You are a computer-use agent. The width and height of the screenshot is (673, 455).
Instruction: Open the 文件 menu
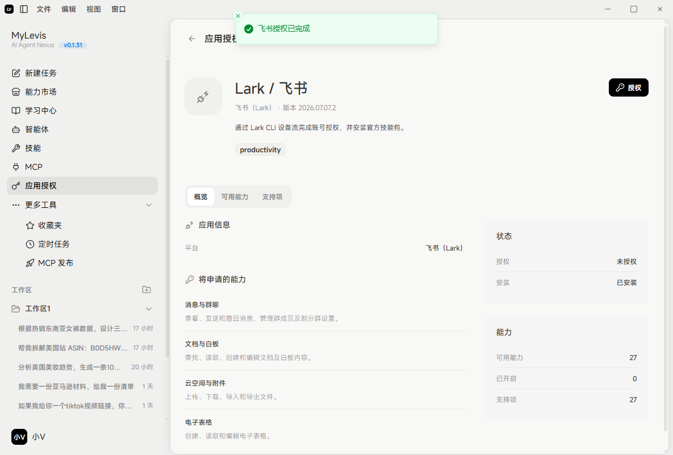click(x=43, y=9)
